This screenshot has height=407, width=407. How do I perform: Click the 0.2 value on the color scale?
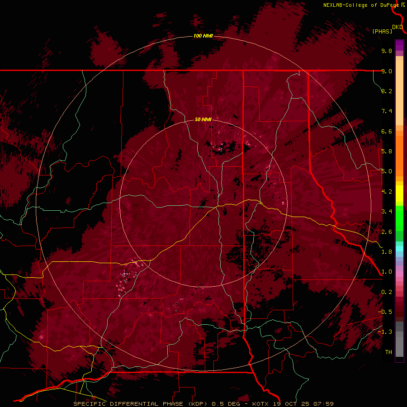click(x=387, y=292)
